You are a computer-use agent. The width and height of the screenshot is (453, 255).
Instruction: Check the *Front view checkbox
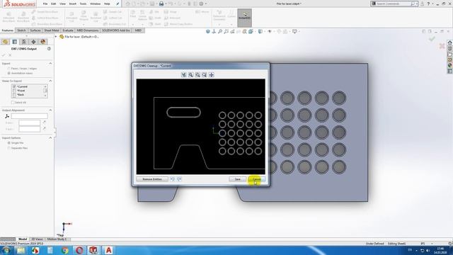[x=14, y=91]
